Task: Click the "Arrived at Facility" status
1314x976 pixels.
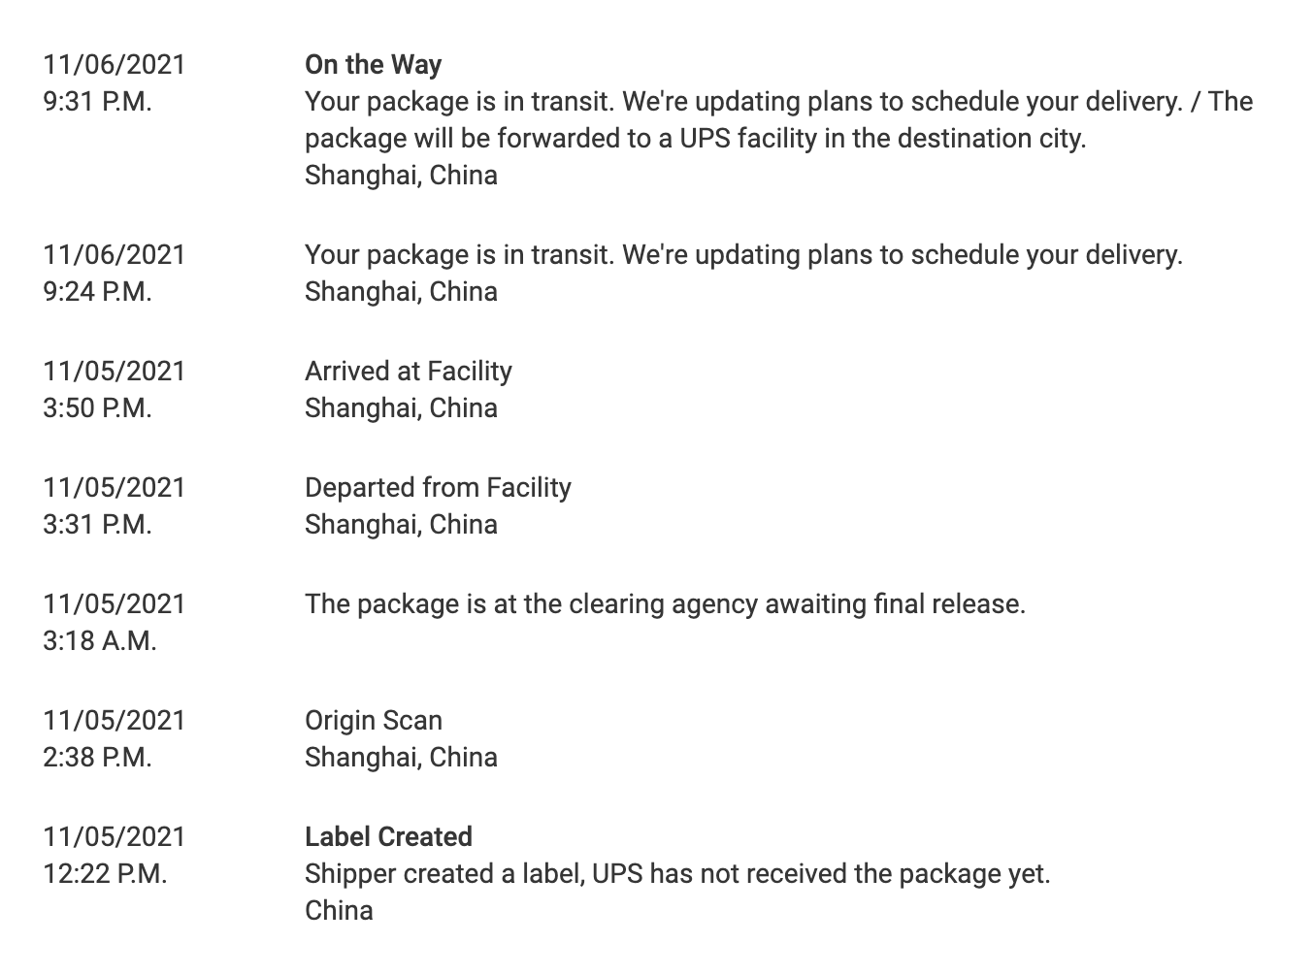Action: 408,372
